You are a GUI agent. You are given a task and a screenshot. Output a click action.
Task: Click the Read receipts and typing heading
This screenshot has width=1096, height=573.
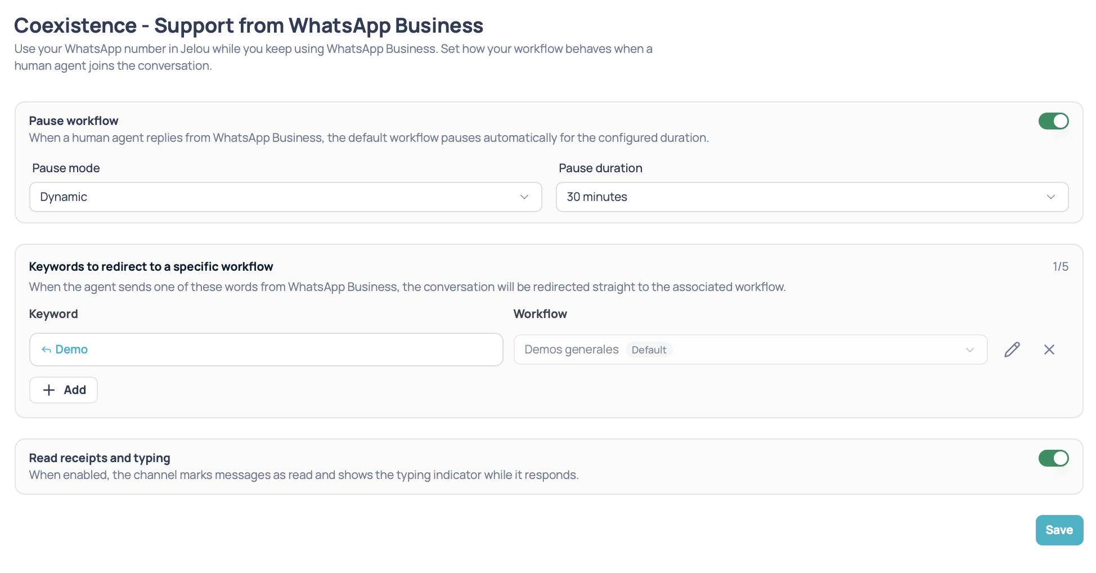[100, 458]
